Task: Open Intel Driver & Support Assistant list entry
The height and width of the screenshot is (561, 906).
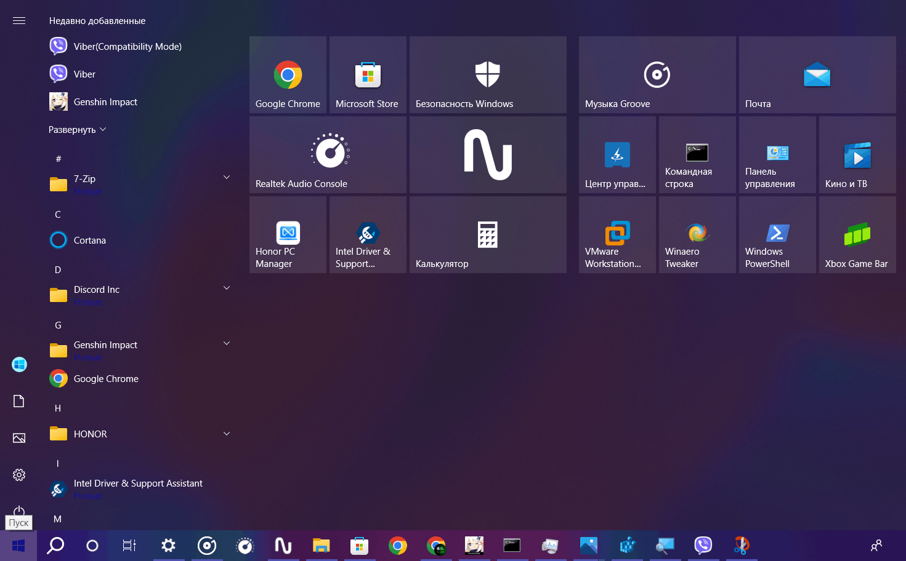Action: click(x=142, y=489)
